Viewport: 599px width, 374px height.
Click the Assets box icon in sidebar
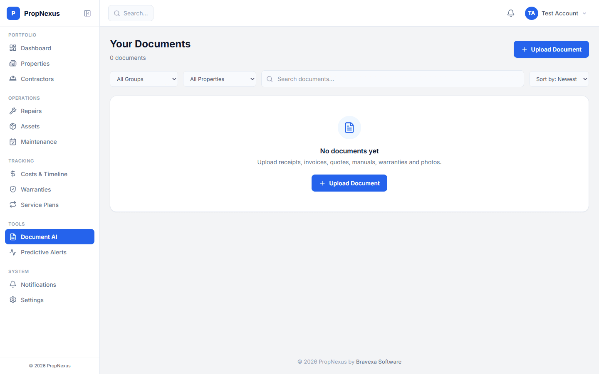click(13, 126)
